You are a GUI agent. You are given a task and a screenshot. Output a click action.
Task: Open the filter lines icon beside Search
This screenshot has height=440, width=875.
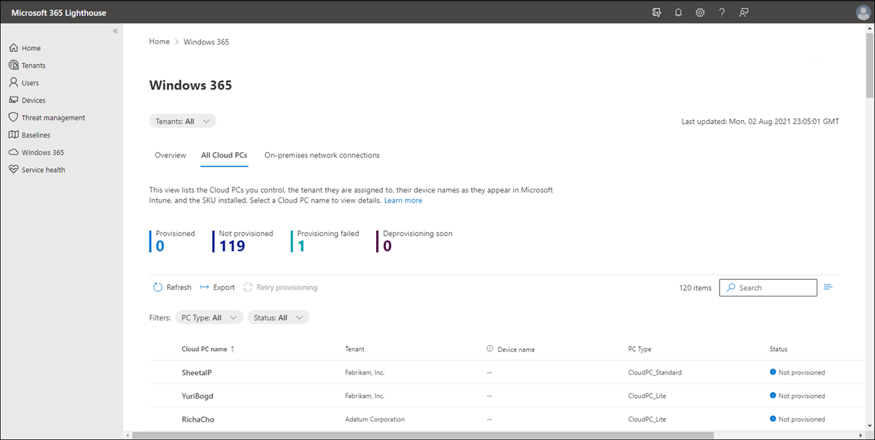tap(828, 288)
